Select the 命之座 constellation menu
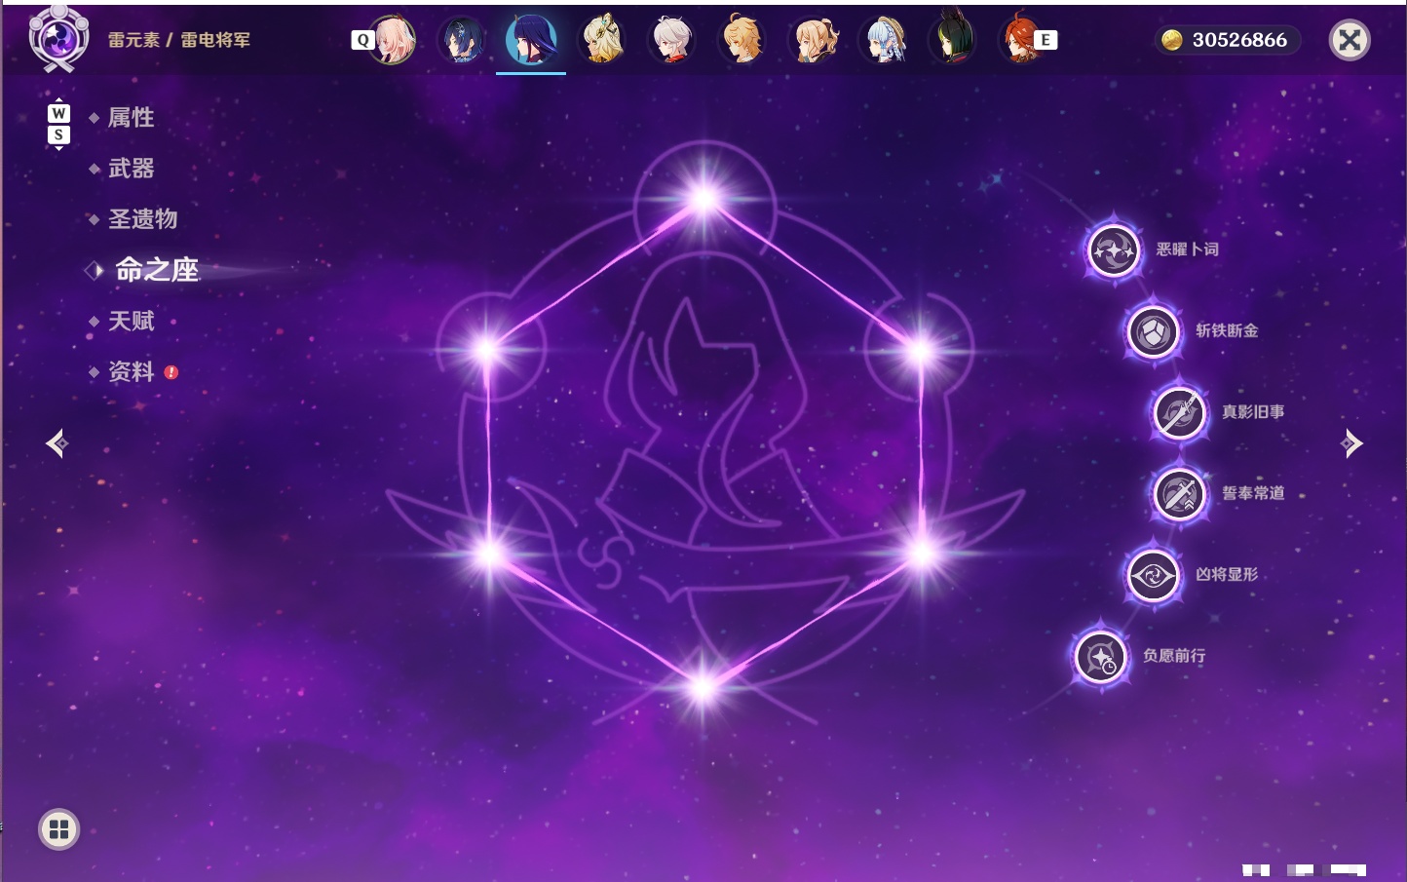This screenshot has height=882, width=1407. (x=157, y=270)
